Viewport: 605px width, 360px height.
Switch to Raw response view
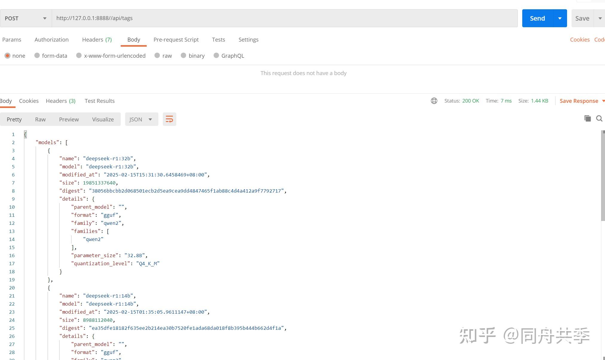coord(40,119)
